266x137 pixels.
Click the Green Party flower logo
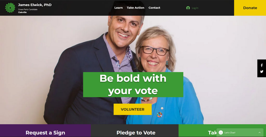point(10,8)
